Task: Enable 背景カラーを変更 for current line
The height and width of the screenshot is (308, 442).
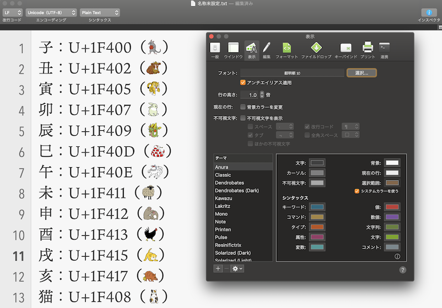Action: click(243, 107)
